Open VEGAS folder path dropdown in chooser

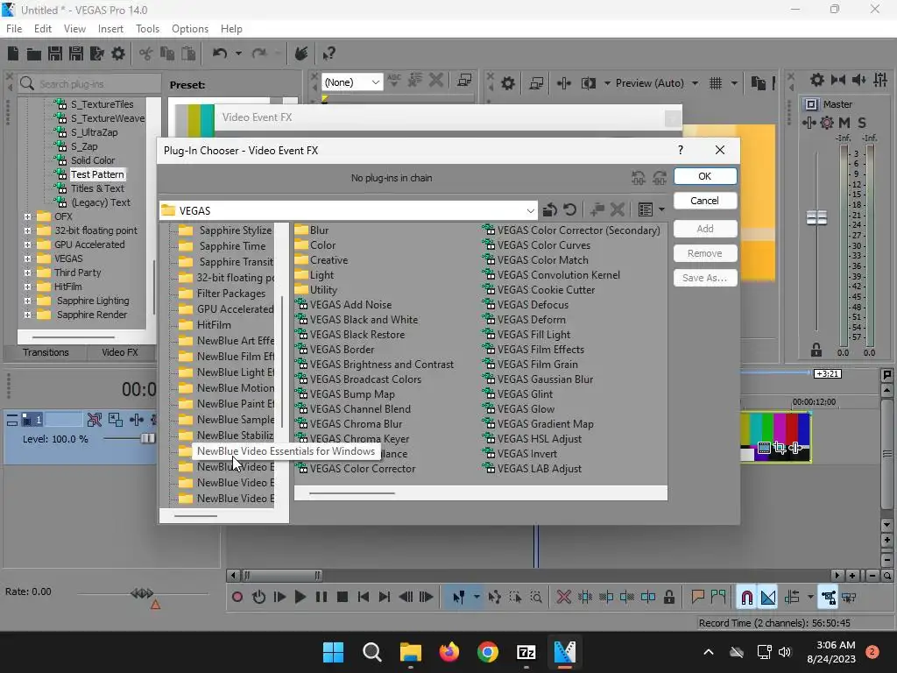530,210
